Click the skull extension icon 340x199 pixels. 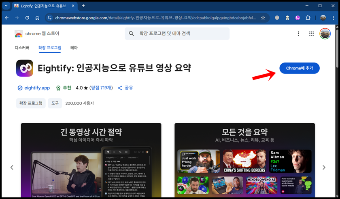point(287,18)
